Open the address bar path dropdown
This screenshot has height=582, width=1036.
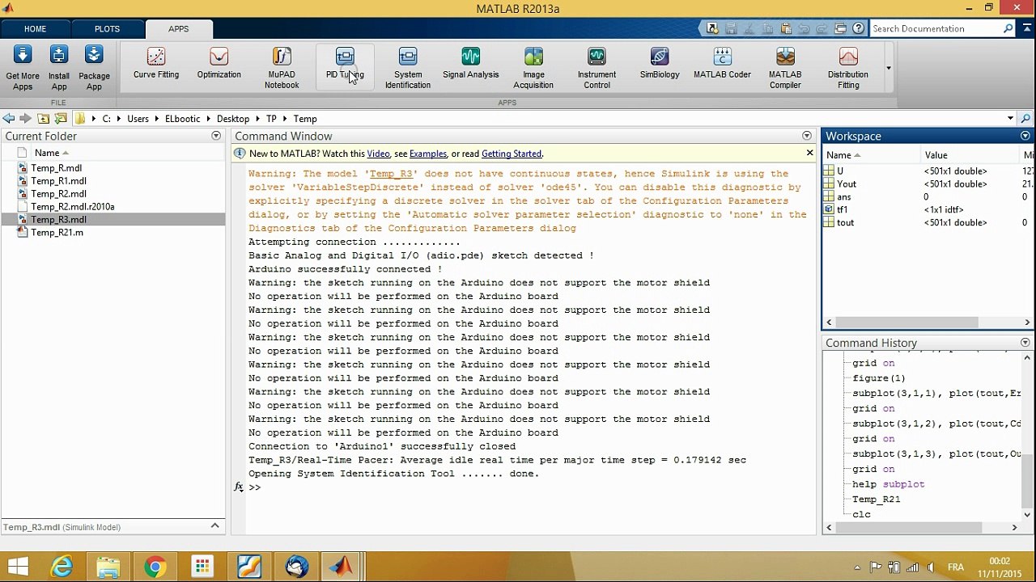click(x=1010, y=119)
